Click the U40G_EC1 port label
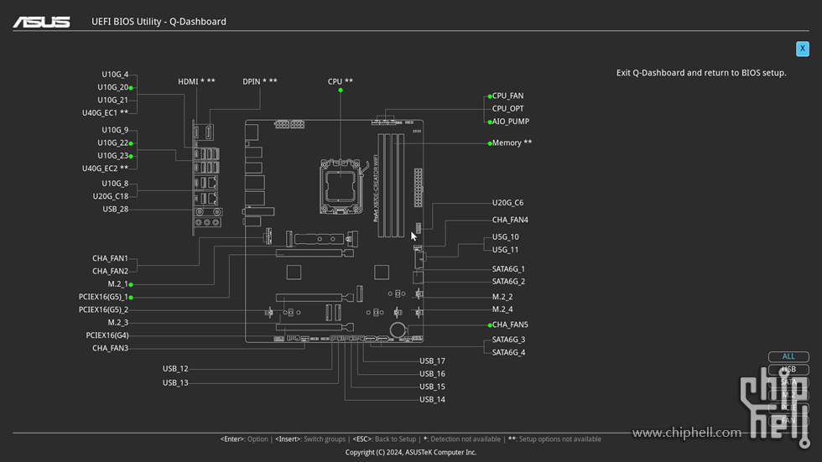822x462 pixels. tap(105, 112)
